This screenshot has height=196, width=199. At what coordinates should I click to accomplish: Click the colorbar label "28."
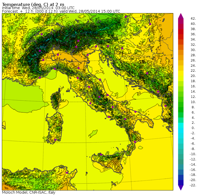(193, 55)
